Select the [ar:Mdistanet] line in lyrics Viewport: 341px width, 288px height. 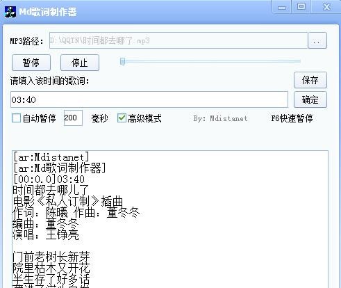(x=51, y=157)
